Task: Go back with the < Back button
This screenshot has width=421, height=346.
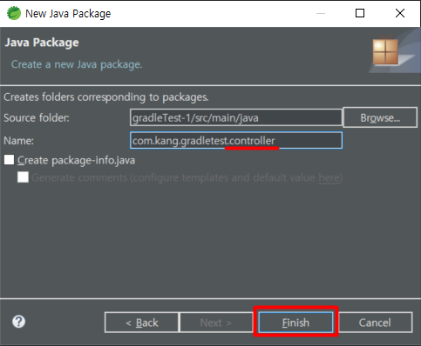Action: (141, 323)
